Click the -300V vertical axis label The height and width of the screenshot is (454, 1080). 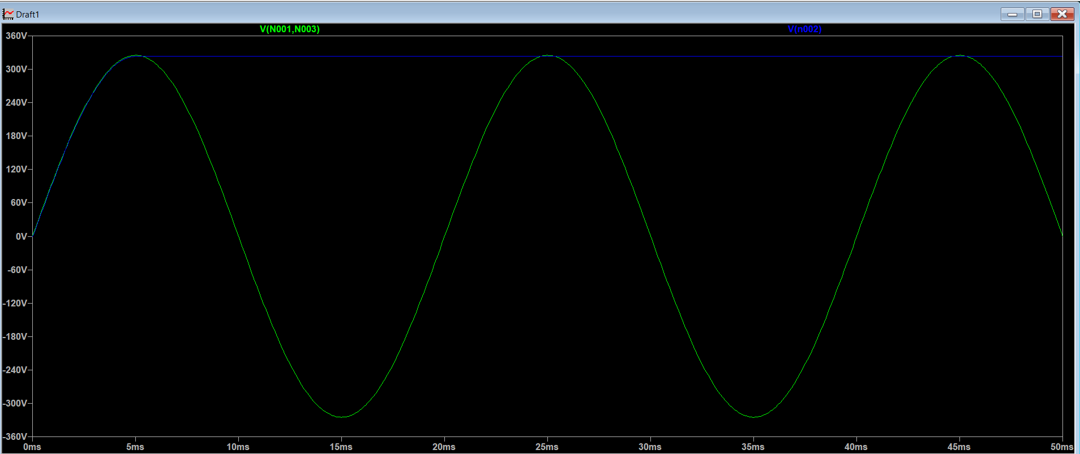pos(15,403)
